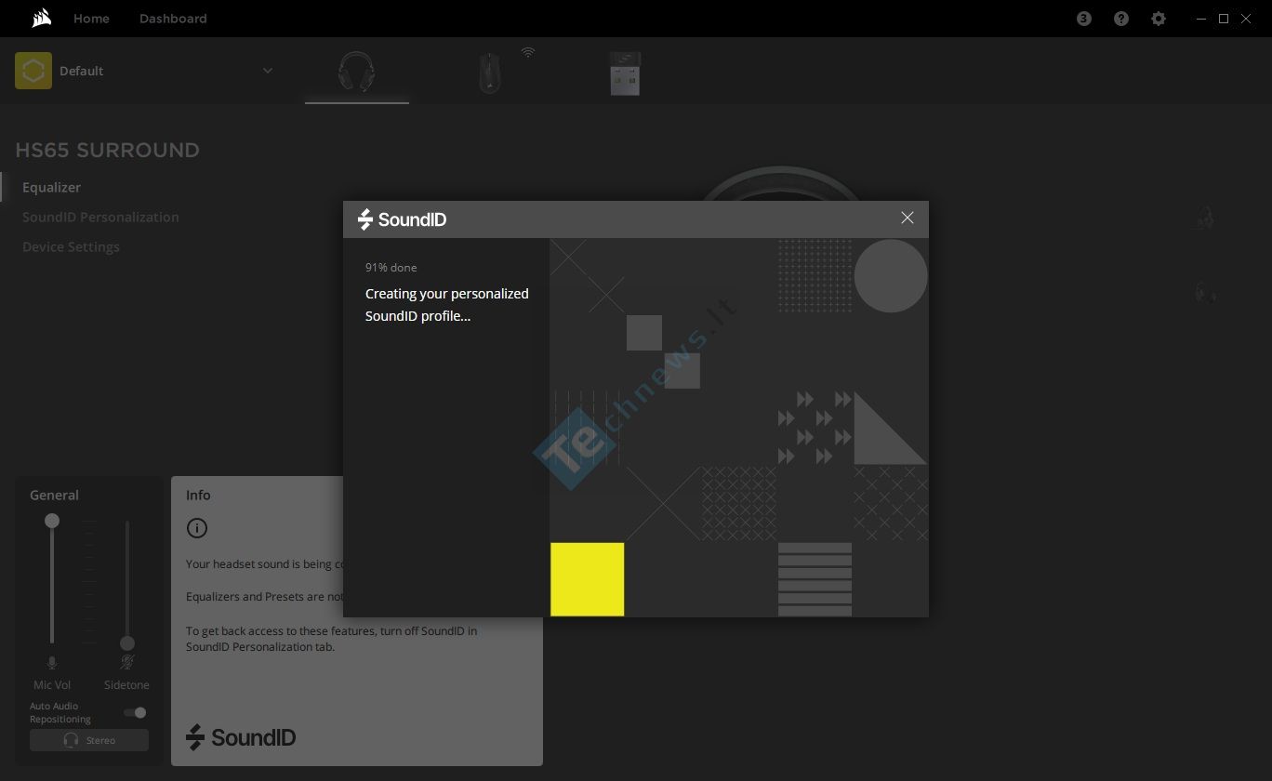The image size is (1272, 781).
Task: Open the Dashboard tab
Action: pos(173,19)
